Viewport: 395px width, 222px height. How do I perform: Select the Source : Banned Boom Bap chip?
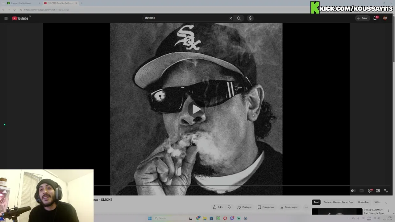point(338,202)
